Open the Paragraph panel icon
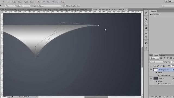Screen dimensions: 174x98 click(146, 37)
